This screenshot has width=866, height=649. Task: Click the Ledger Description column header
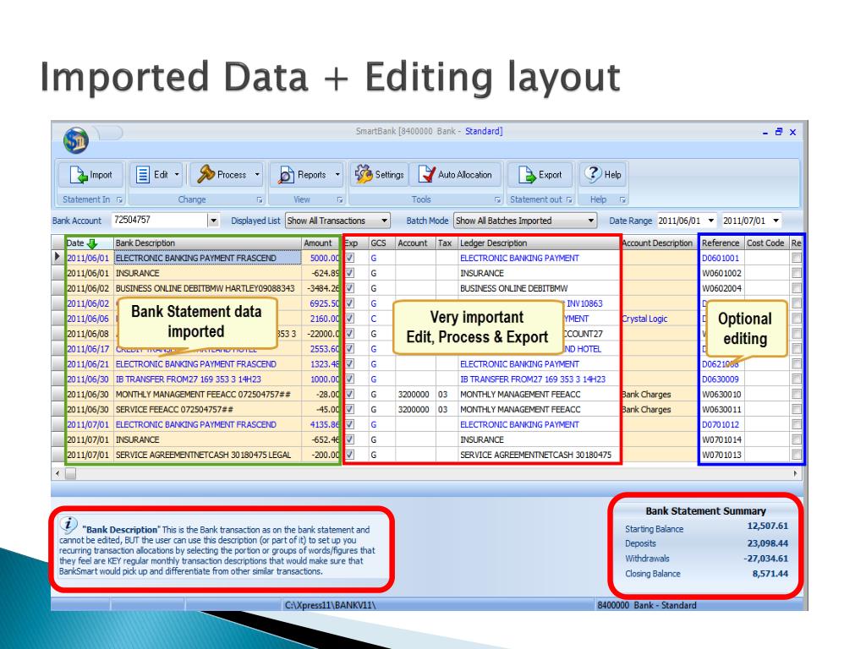(539, 243)
